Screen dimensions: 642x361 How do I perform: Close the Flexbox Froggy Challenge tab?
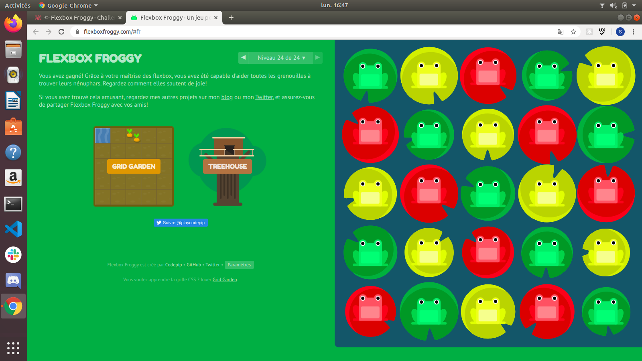120,18
